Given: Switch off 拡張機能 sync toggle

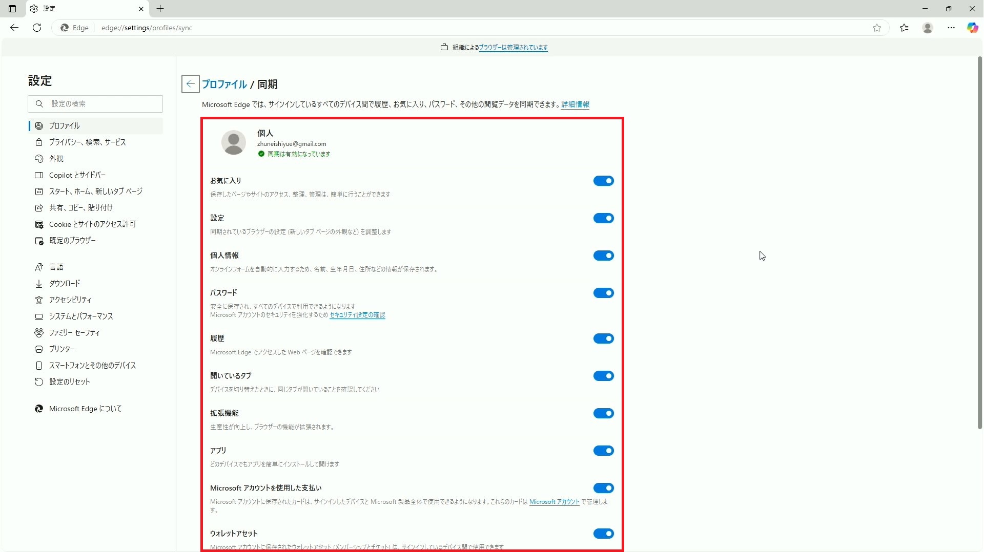Looking at the screenshot, I should pos(603,413).
